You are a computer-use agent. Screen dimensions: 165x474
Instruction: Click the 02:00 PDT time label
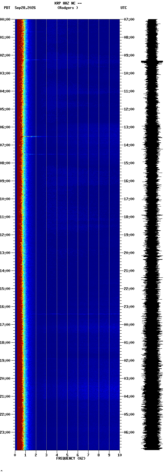click(x=5, y=55)
